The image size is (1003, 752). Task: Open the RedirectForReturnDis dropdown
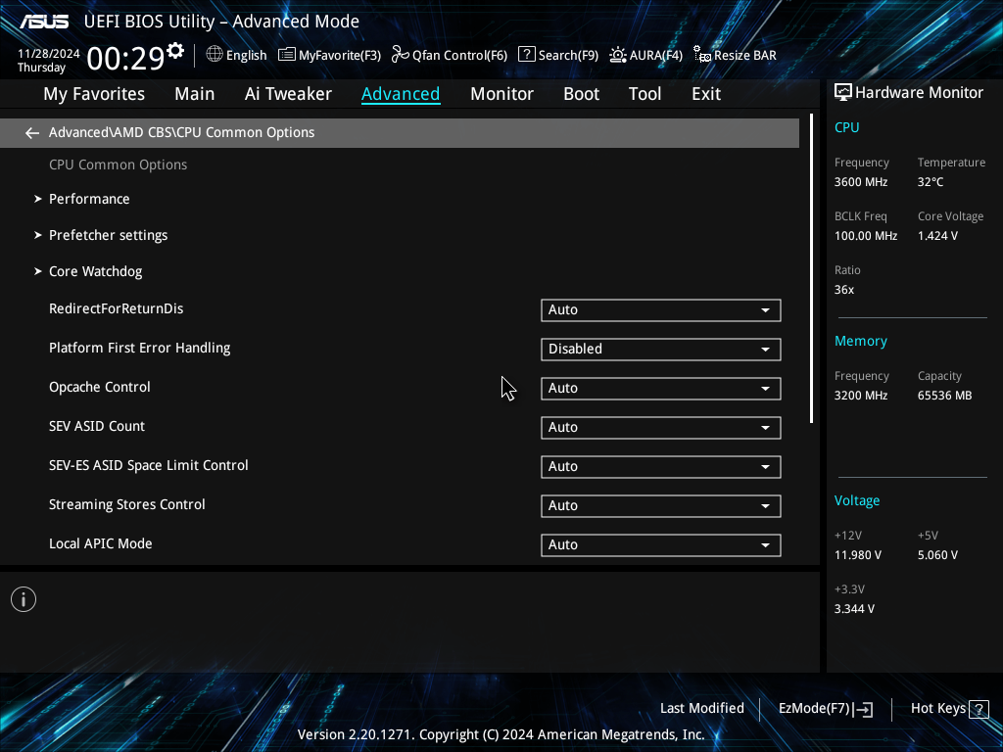coord(660,310)
